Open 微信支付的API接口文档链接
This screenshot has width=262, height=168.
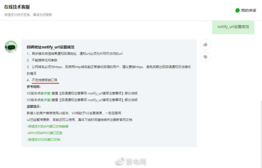[48, 126]
